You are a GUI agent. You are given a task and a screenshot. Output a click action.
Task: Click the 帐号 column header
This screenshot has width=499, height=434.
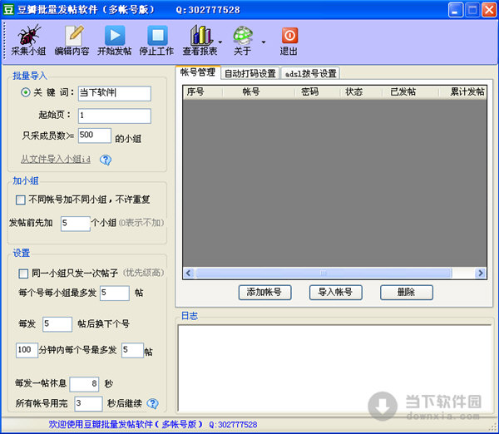(x=258, y=92)
